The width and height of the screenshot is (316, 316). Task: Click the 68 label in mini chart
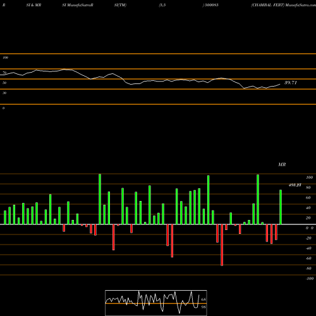(204, 300)
